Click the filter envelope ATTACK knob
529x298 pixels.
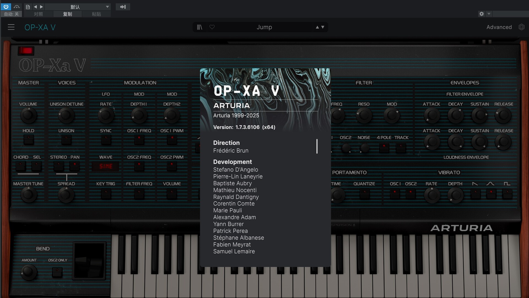pyautogui.click(x=432, y=115)
